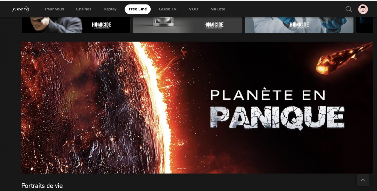Open the user profile avatar
This screenshot has height=191, width=377.
[x=362, y=9]
